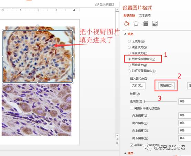Click the 透明度 percentage field
Screen dimensions: 191x156
[x=185, y=101]
